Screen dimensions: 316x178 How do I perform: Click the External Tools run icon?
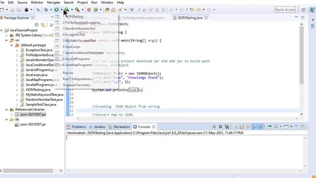coord(77,9)
